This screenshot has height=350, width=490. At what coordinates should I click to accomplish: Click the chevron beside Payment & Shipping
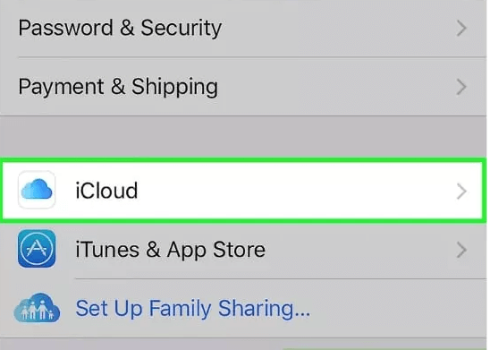(x=461, y=87)
